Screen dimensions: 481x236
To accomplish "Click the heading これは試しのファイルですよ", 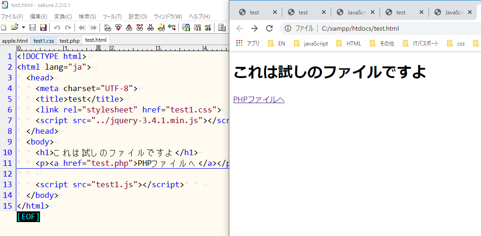I will tap(330, 72).
